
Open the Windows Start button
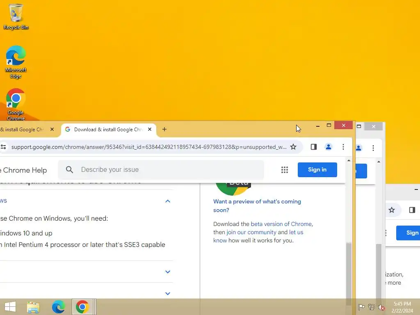click(10, 307)
